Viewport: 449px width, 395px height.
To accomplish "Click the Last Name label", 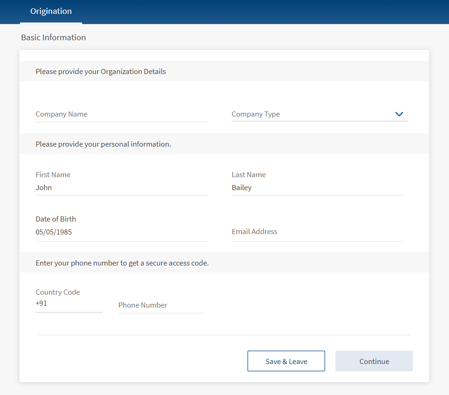I will (249, 174).
